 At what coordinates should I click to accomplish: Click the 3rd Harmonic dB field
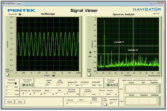click(36, 94)
